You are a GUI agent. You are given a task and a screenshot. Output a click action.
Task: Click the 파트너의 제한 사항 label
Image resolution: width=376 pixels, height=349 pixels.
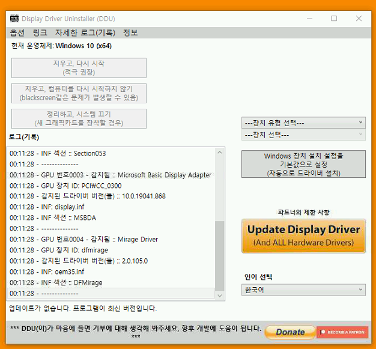coord(303,212)
